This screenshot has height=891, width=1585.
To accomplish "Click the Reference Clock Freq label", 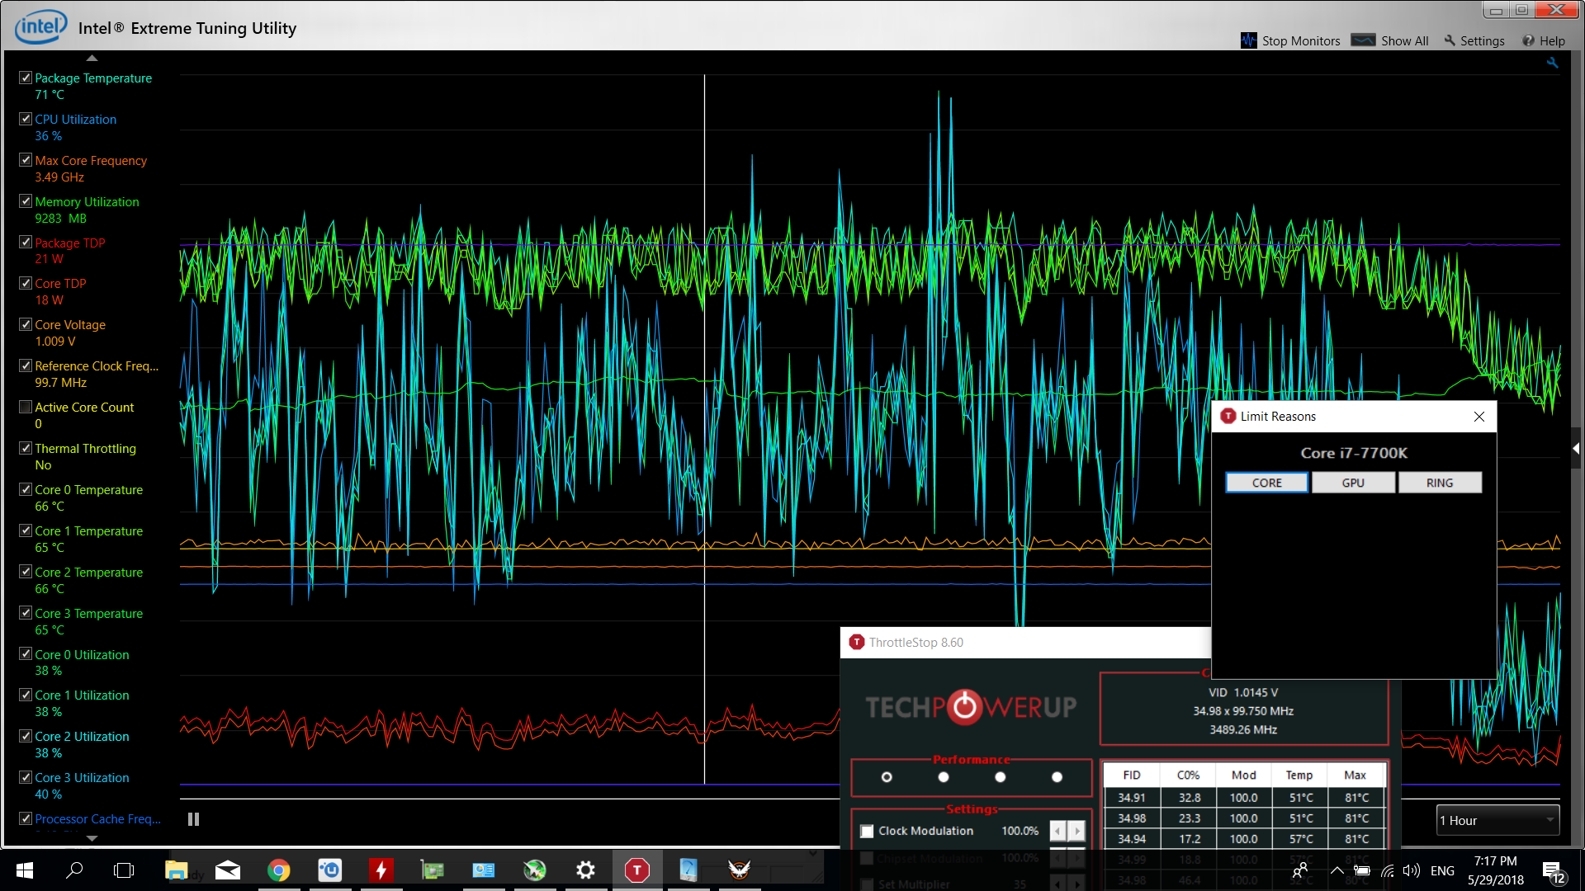I will [97, 366].
